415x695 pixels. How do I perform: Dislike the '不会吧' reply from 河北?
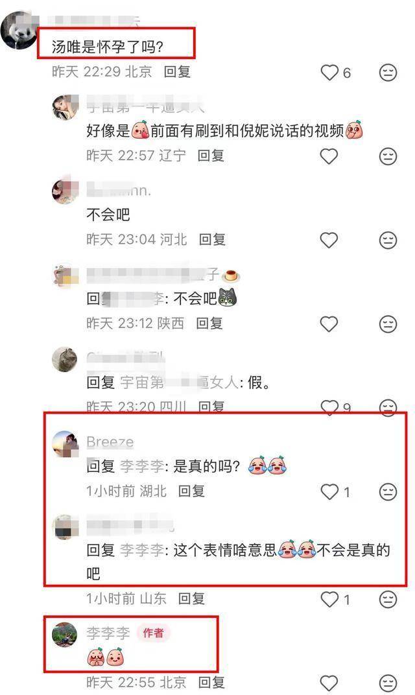pos(388,241)
